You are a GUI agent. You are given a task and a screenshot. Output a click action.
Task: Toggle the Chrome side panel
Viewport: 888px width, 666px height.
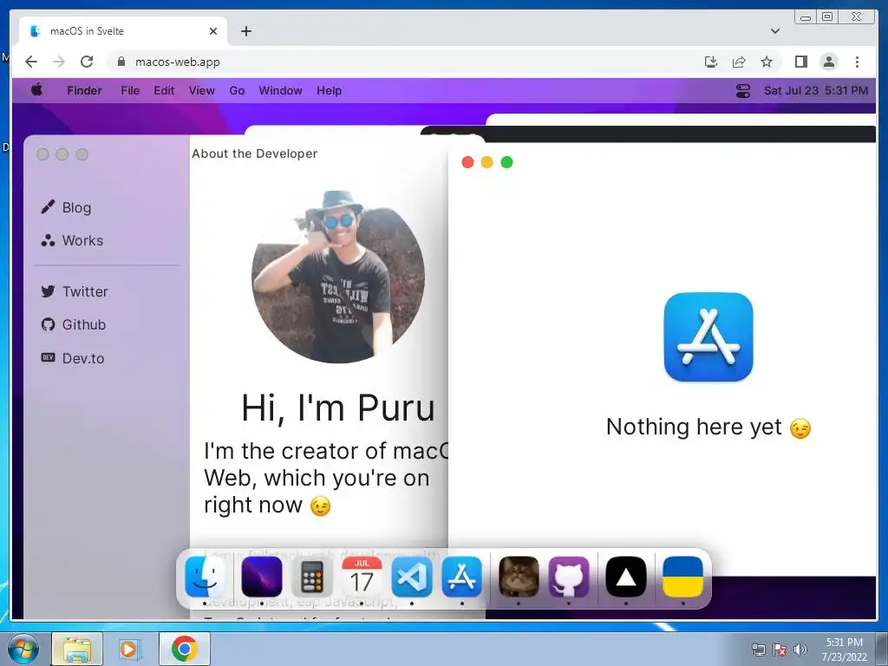800,62
